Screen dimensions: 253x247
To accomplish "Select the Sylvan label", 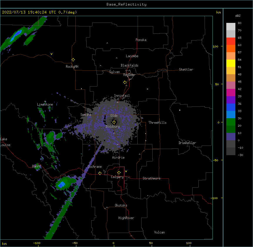I will coord(114,72).
